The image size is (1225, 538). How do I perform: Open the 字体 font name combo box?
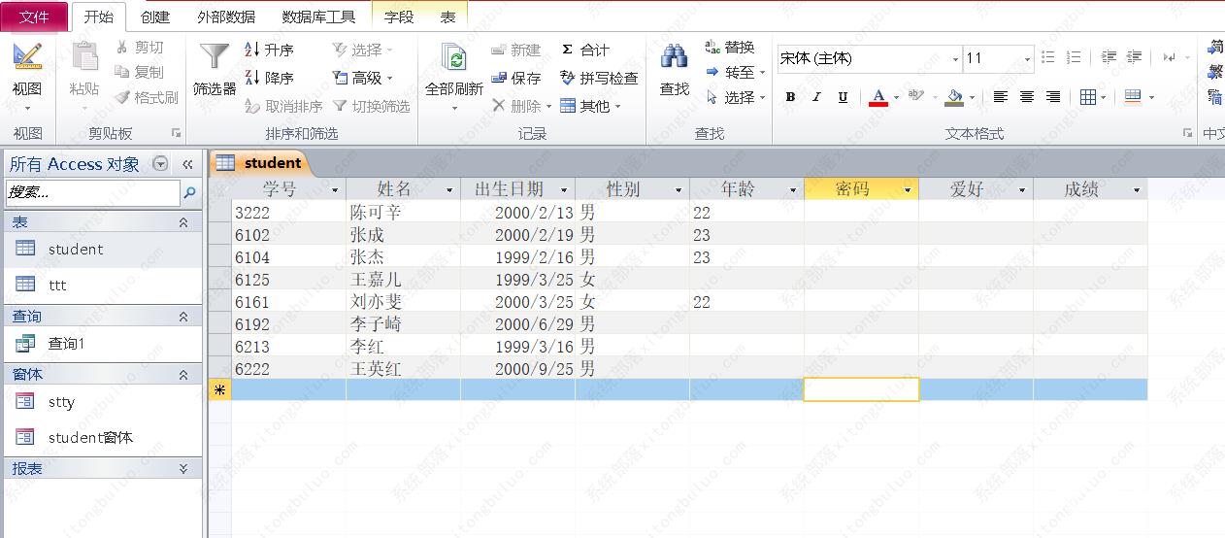(870, 58)
